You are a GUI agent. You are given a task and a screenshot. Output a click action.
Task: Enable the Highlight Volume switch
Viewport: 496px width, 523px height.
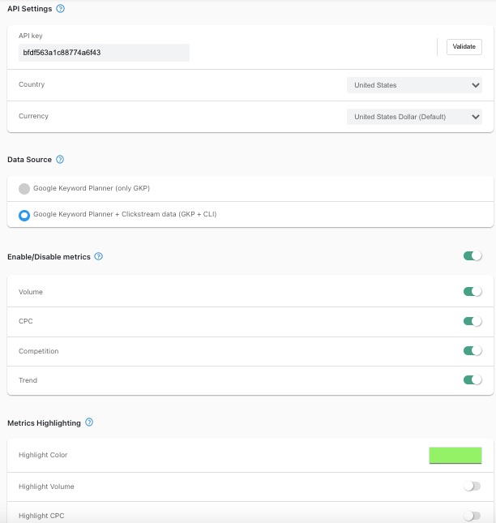pyautogui.click(x=472, y=487)
